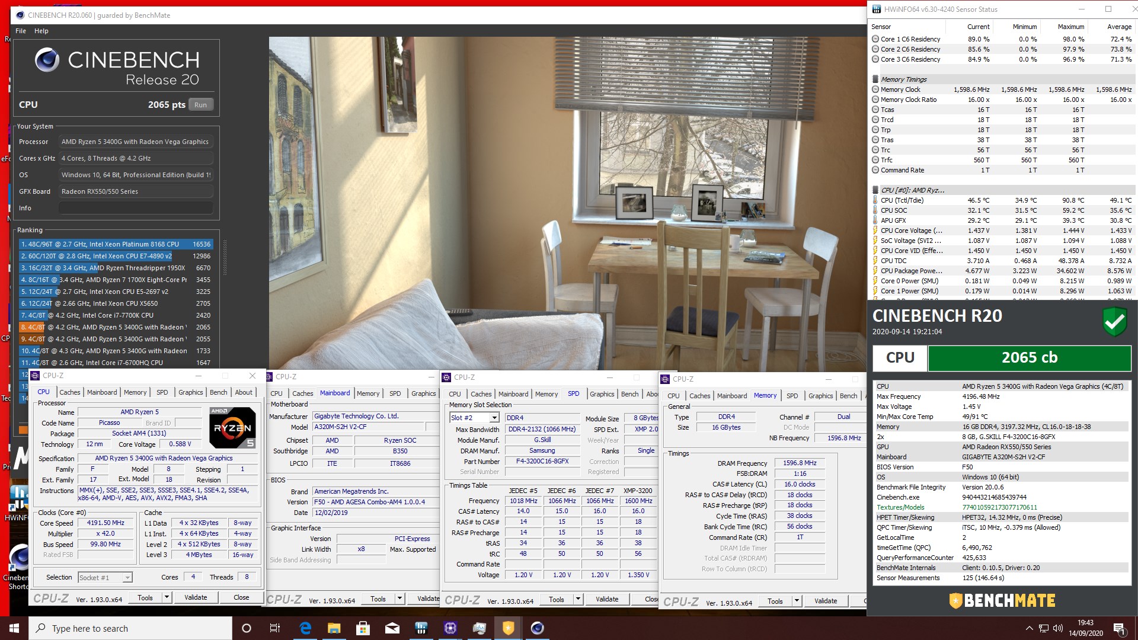This screenshot has height=640, width=1138.
Task: Show hidden system tray icons chevron
Action: [1029, 628]
